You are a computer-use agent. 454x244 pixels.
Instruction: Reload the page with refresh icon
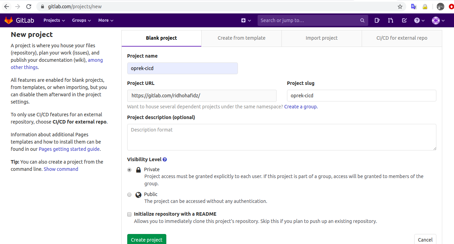[x=29, y=6]
